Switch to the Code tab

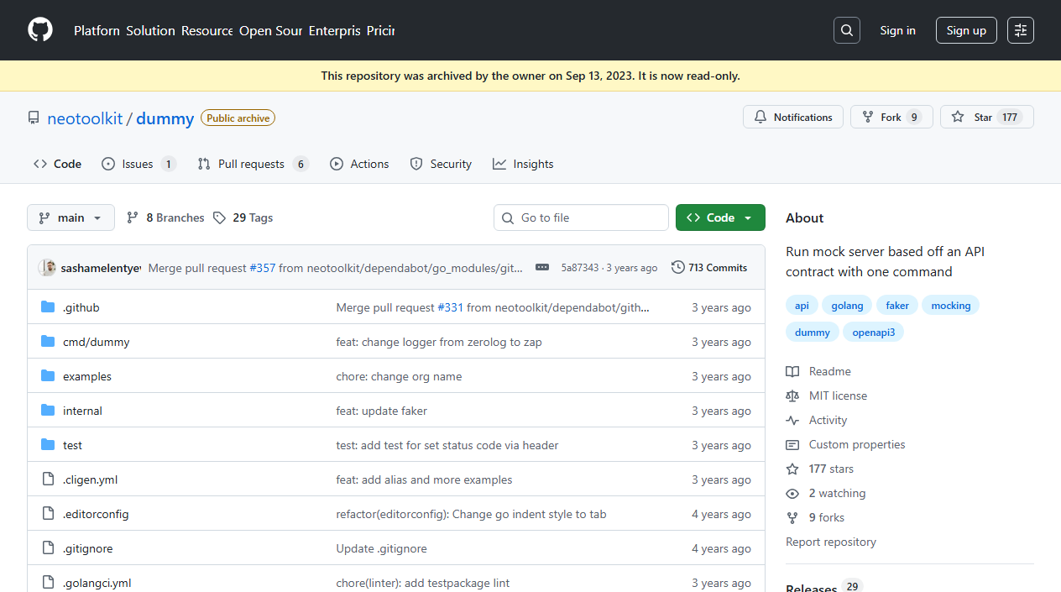(58, 164)
